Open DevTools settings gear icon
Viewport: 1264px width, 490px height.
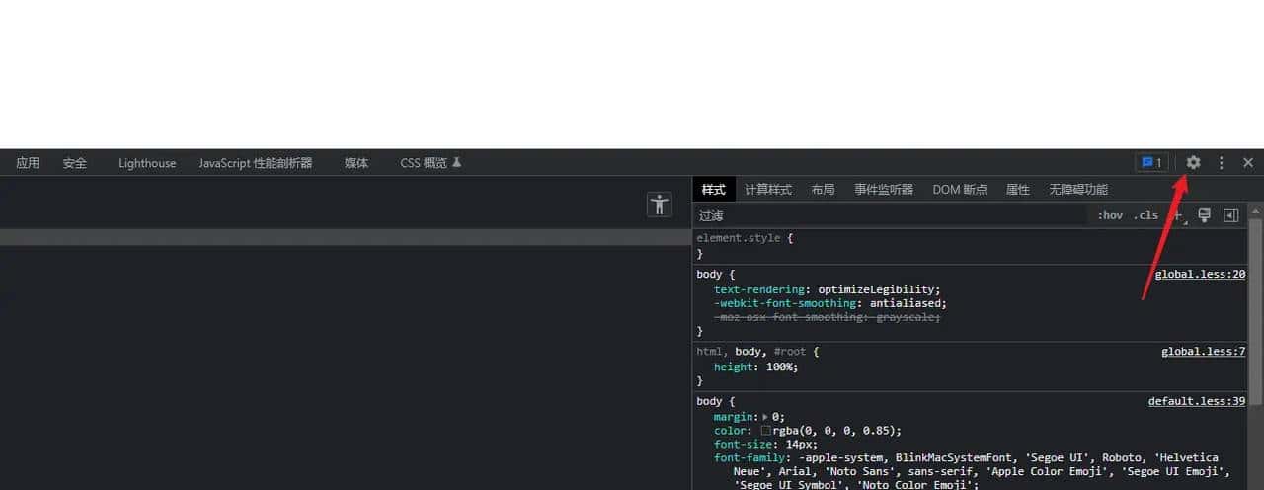(x=1193, y=163)
